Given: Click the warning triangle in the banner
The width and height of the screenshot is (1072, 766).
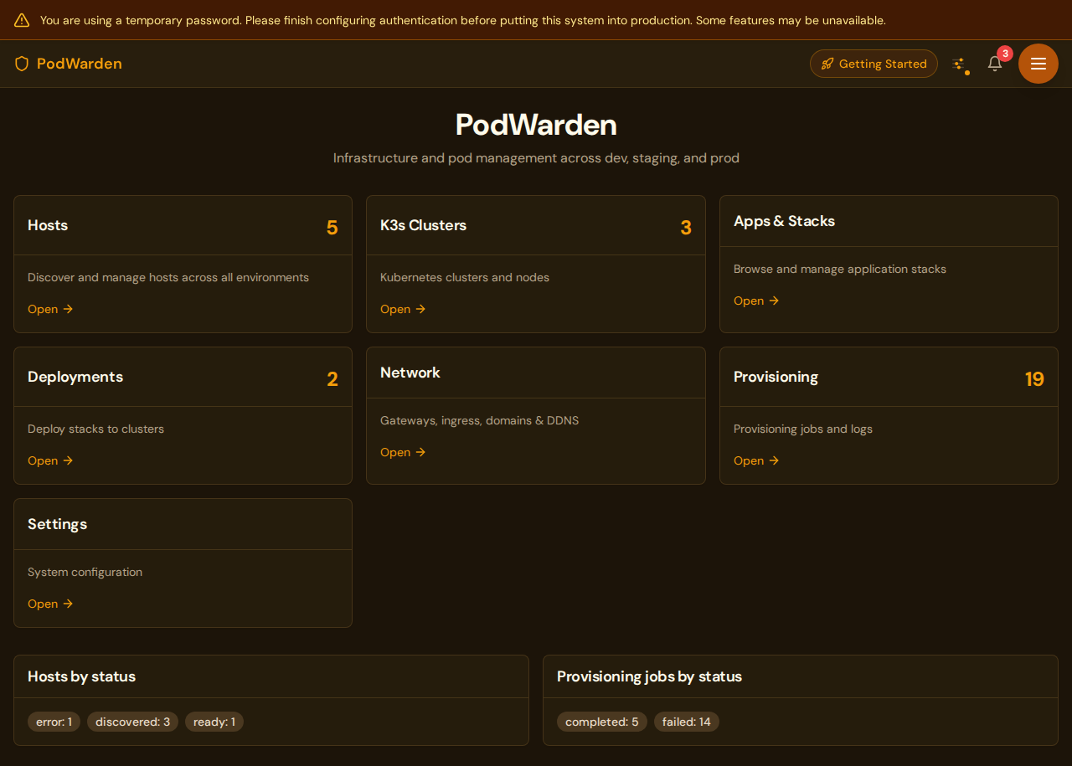Looking at the screenshot, I should [x=21, y=19].
